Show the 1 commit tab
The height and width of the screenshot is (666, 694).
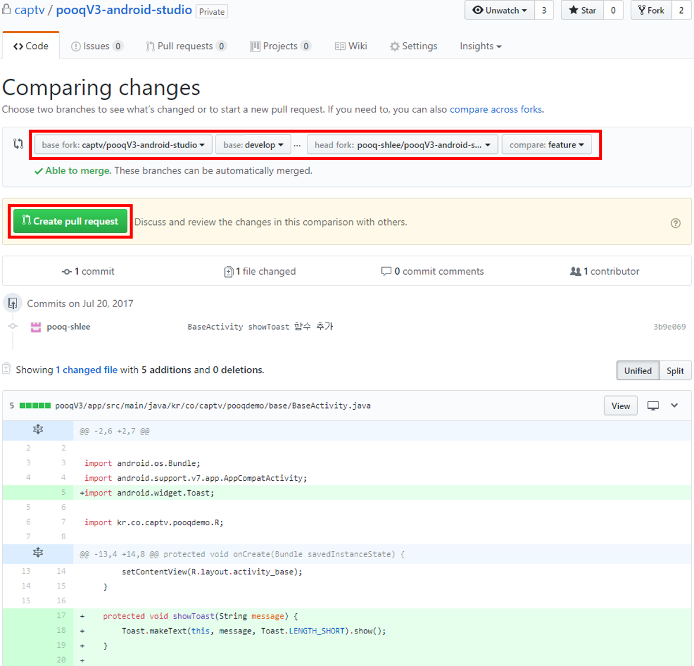point(88,271)
